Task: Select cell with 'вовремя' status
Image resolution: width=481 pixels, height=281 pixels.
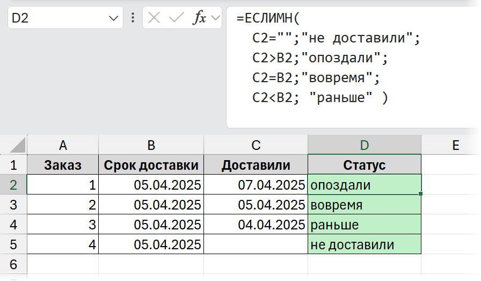Action: [x=365, y=205]
